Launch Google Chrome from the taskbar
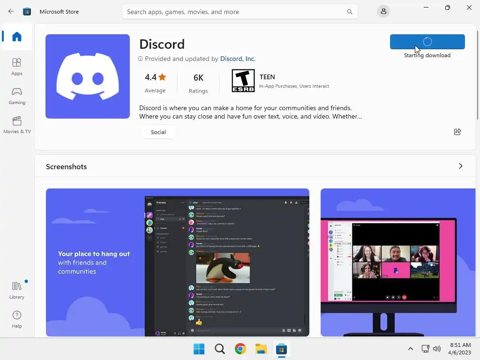Viewport: 480px width, 360px height. pyautogui.click(x=240, y=349)
